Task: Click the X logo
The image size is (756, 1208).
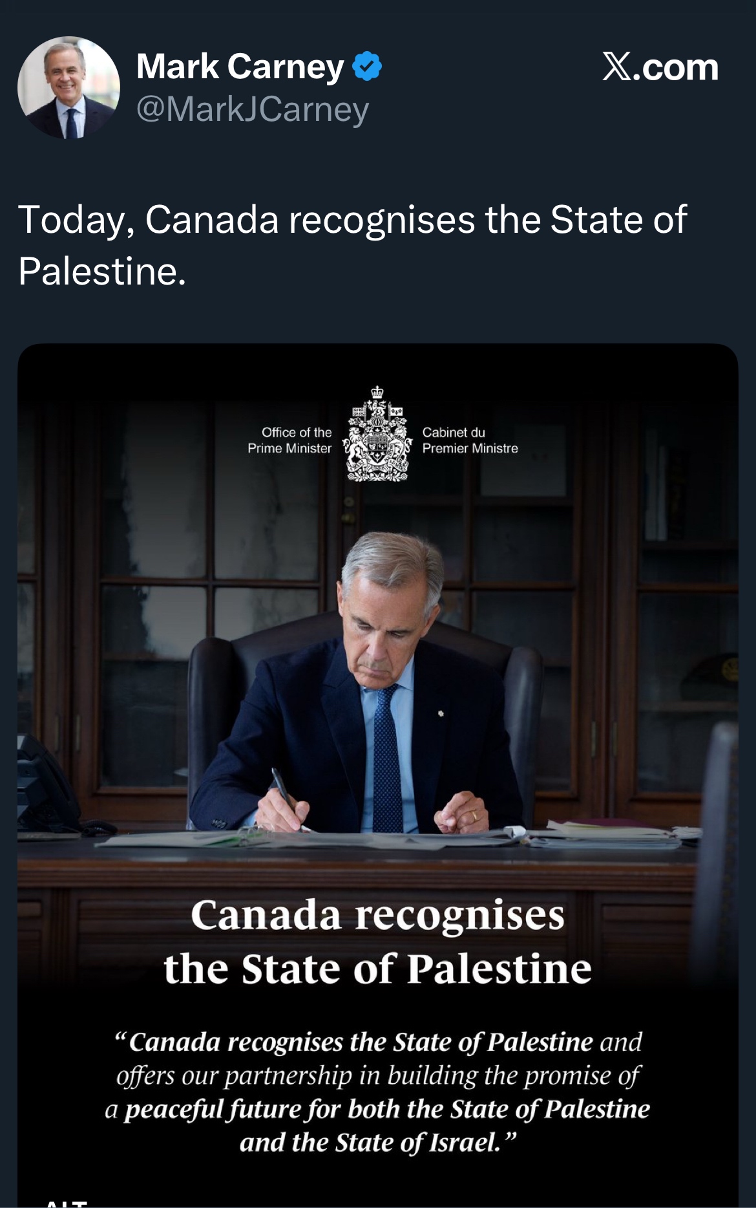Action: [616, 67]
